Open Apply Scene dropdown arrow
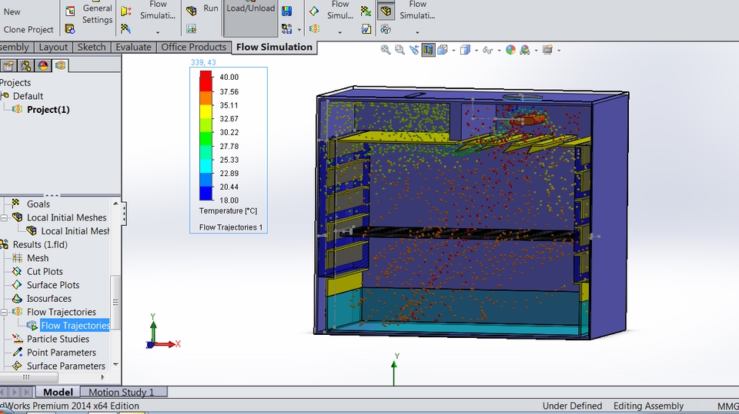This screenshot has width=739, height=414. 536,51
